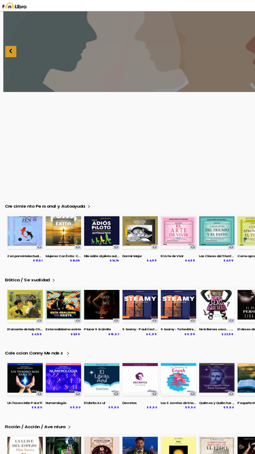Open the Dormir Mejor title link
The width and height of the screenshot is (255, 454).
click(x=132, y=256)
